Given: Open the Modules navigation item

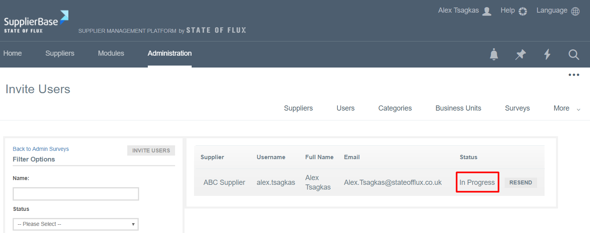Looking at the screenshot, I should [111, 53].
